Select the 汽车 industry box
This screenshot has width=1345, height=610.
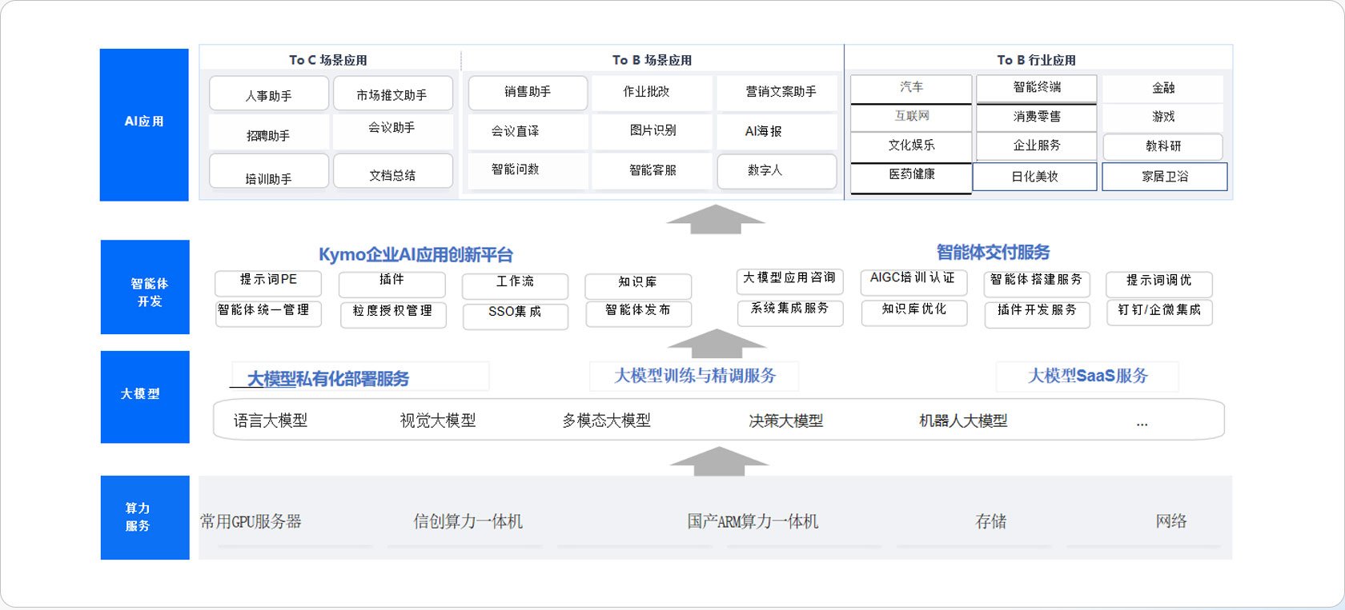(911, 89)
